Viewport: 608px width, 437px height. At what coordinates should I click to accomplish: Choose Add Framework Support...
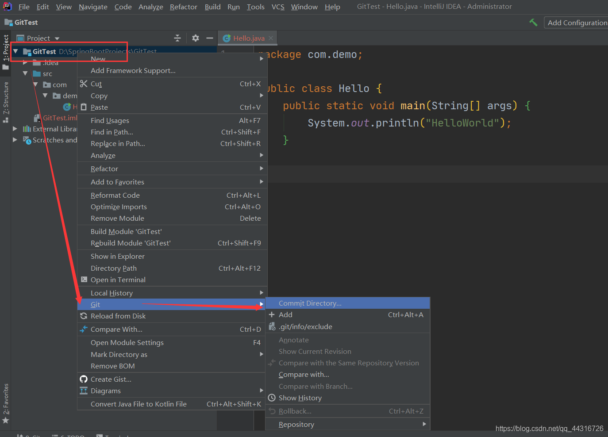[x=172, y=70]
